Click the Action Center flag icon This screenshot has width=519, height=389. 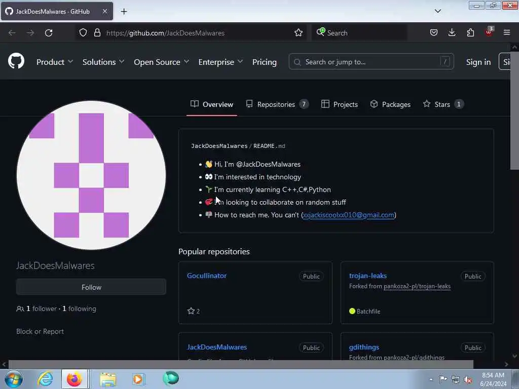(x=443, y=379)
